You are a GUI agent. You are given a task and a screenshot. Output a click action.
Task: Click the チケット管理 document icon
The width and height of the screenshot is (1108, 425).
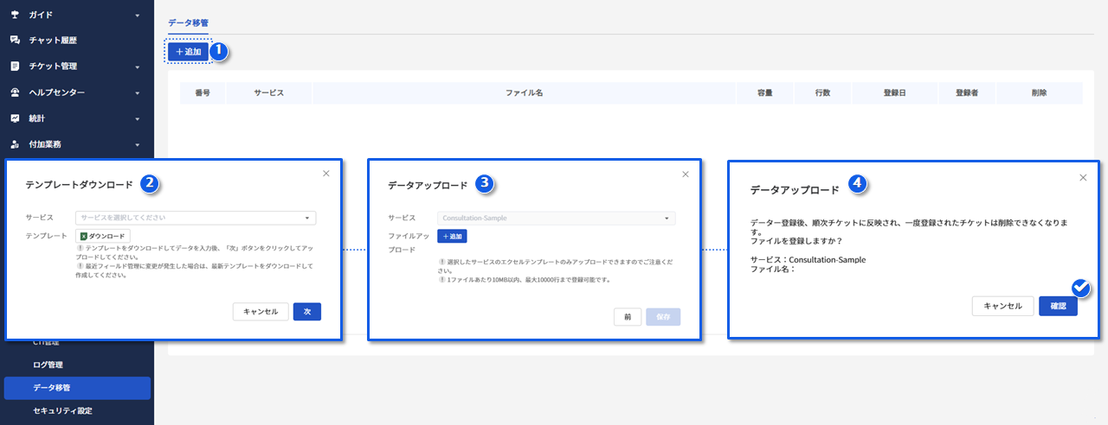pos(15,67)
